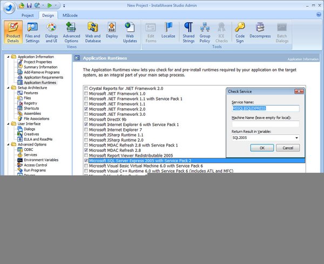Click the Save icon in quick access toolbar
The image size is (324, 264).
(29, 5)
